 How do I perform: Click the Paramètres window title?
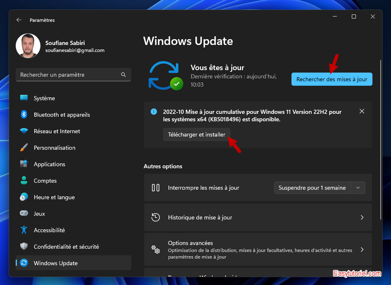click(x=42, y=20)
